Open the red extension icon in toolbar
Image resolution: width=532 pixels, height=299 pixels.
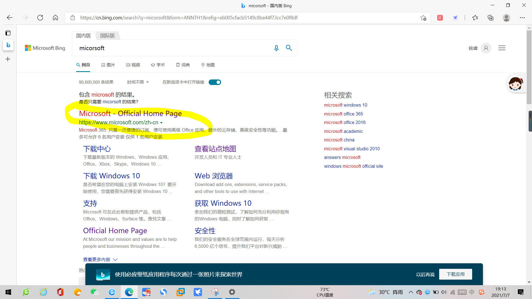tap(440, 18)
